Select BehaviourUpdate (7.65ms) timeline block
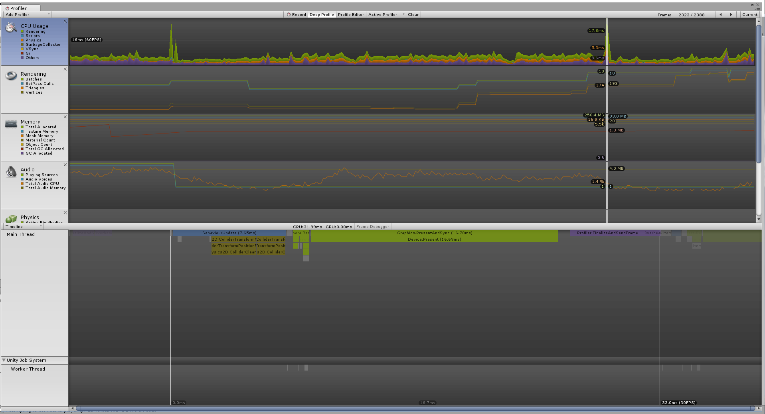This screenshot has width=765, height=414. [229, 233]
